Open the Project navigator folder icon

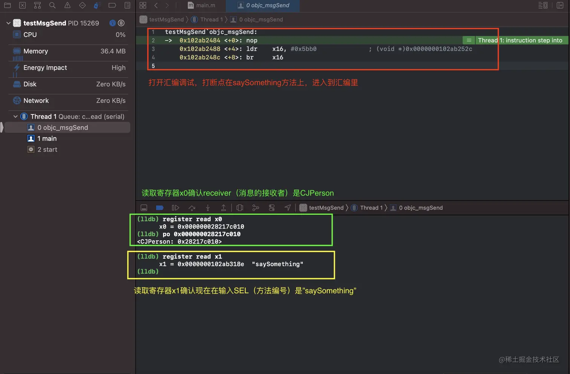7,5
